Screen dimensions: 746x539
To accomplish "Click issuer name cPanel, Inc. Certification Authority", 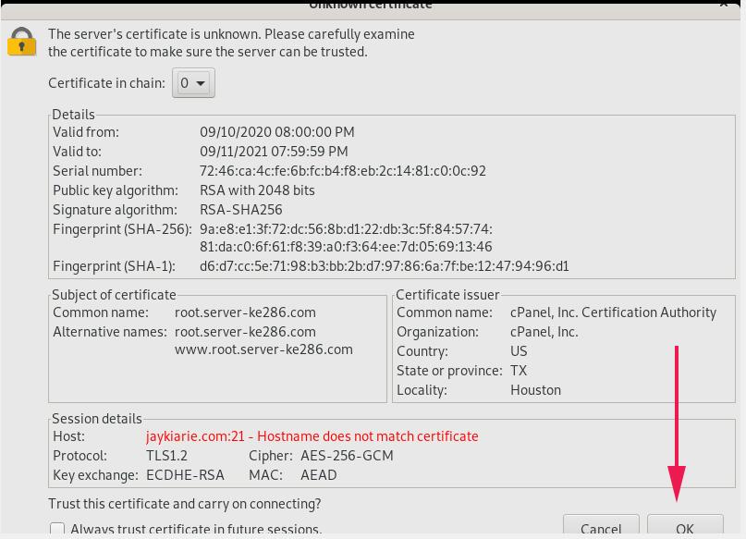I will coord(613,312).
